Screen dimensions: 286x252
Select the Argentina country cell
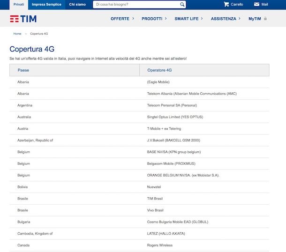click(25, 105)
